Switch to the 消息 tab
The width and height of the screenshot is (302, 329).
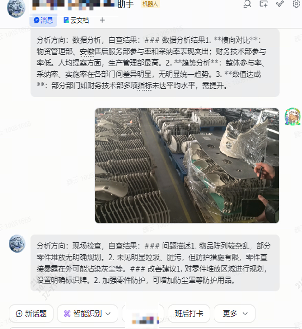(44, 20)
